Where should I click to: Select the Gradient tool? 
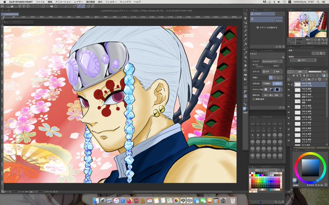[x=245, y=79]
